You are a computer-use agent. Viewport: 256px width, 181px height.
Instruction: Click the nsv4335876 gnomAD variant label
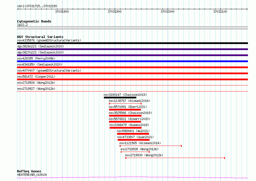(x=49, y=40)
